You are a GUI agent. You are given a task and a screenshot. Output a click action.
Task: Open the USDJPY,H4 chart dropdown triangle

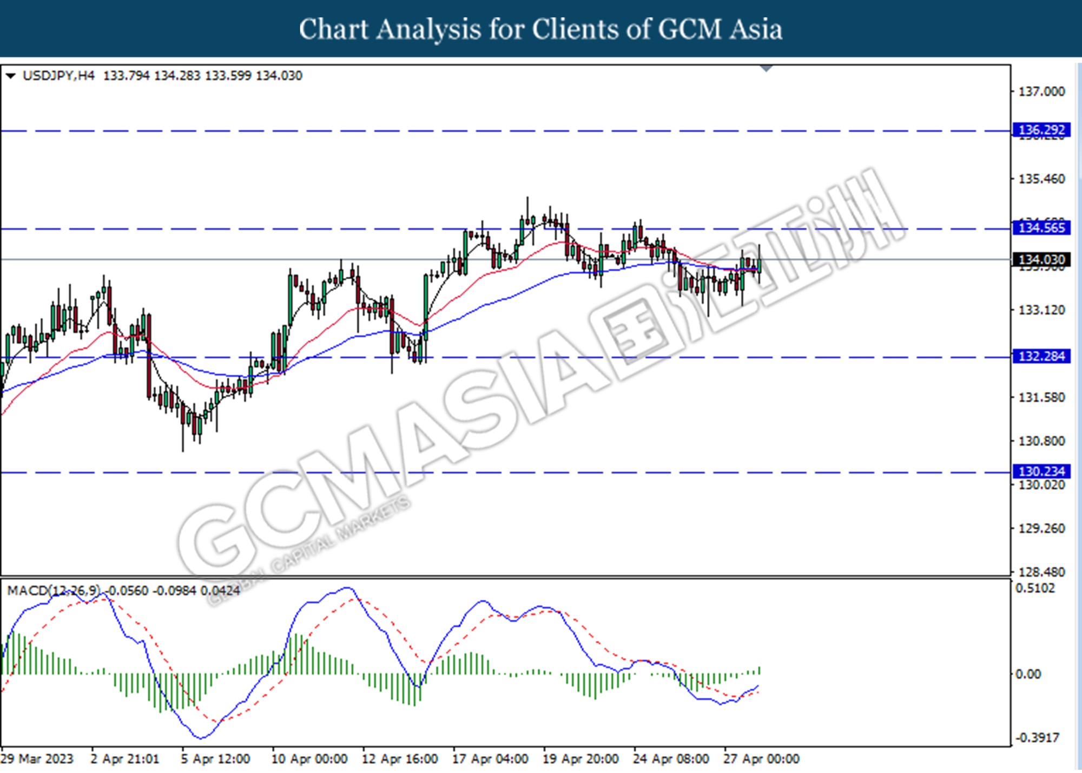[10, 76]
